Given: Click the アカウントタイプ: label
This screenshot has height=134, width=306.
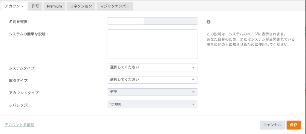Looking at the screenshot, I should tap(24, 93).
